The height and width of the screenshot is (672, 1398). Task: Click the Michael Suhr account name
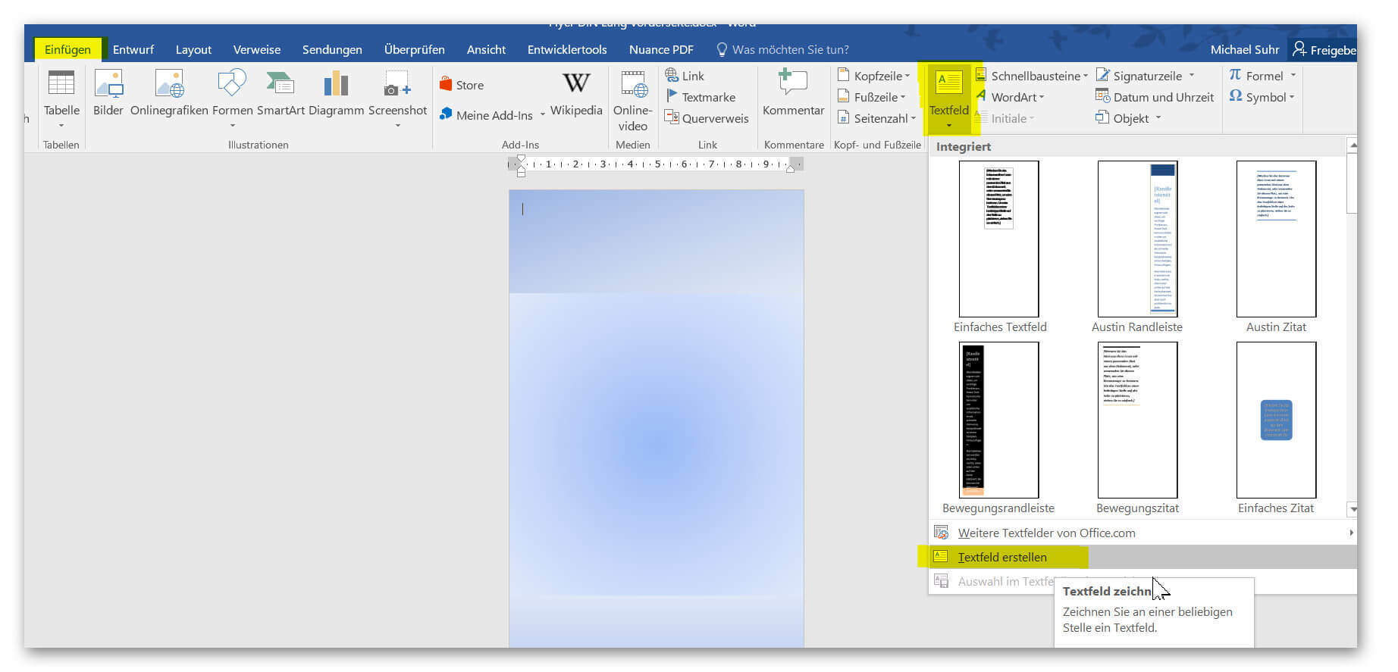tap(1244, 49)
